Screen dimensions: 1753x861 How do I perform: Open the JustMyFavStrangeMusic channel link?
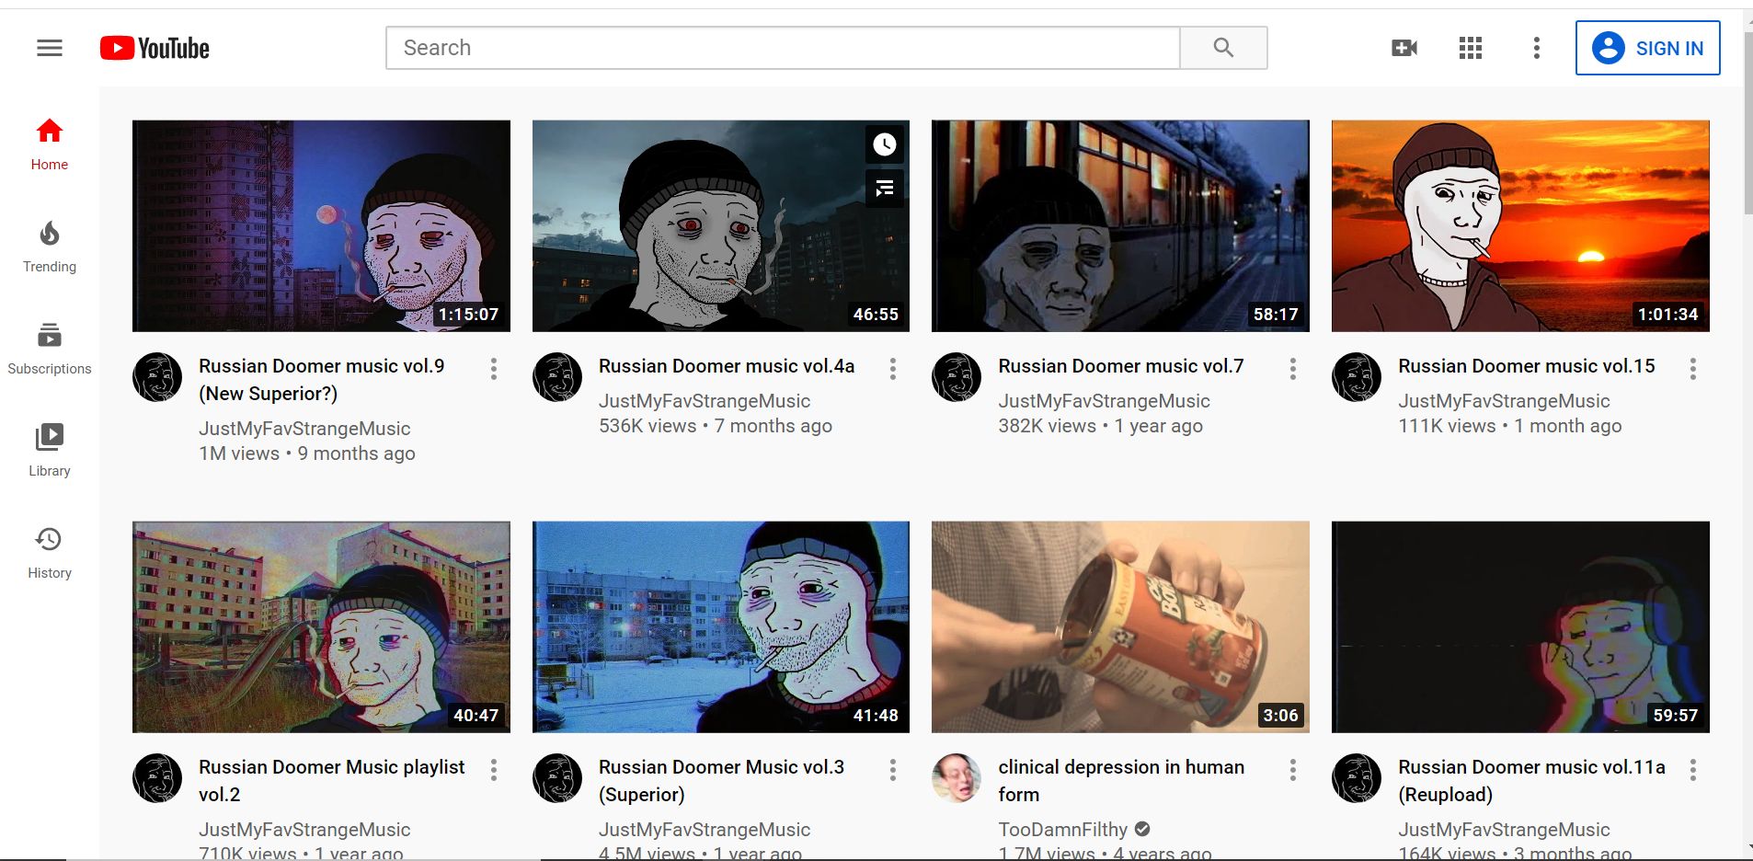point(304,428)
